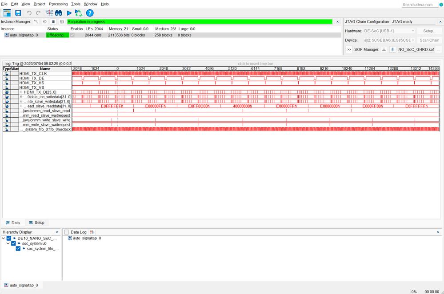Image resolution: width=444 pixels, height=294 pixels.
Task: Click the Data Log export icon
Action: [x=92, y=232]
